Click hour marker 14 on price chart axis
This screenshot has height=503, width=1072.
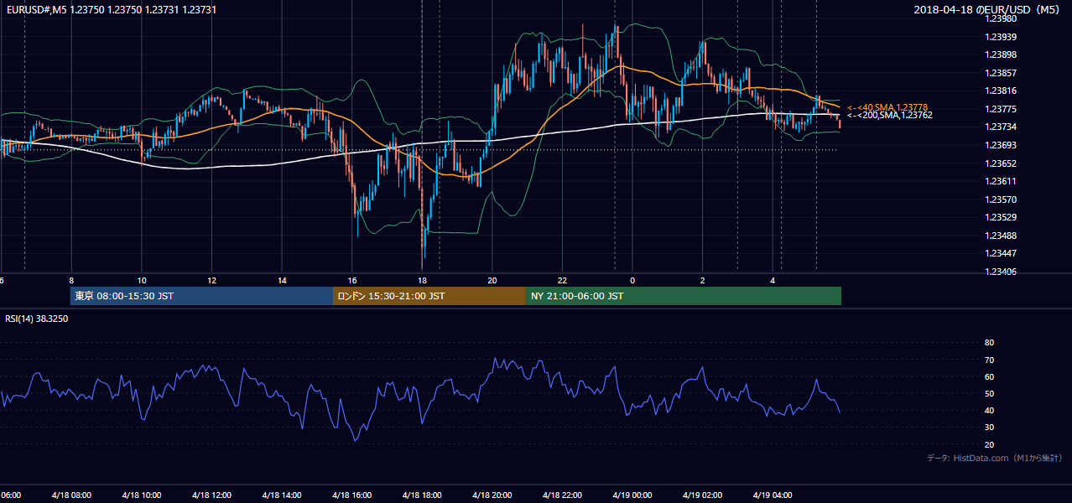pyautogui.click(x=283, y=280)
